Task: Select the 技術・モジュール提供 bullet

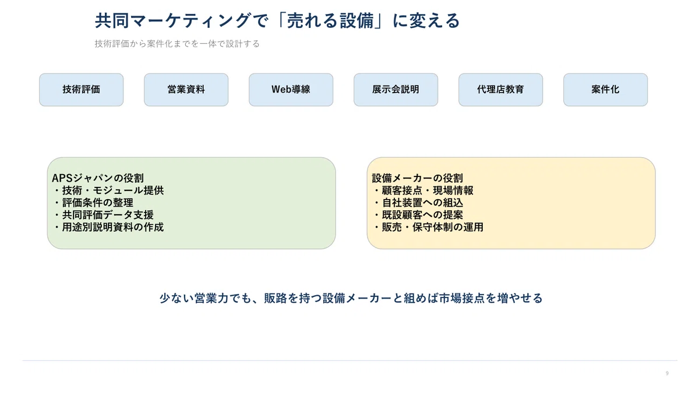Action: [108, 190]
